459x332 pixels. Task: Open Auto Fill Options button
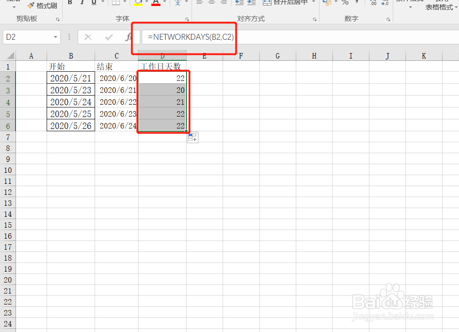[192, 137]
